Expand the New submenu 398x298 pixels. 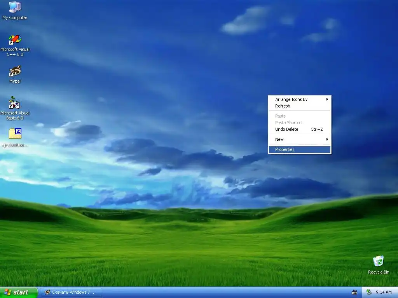coord(300,139)
